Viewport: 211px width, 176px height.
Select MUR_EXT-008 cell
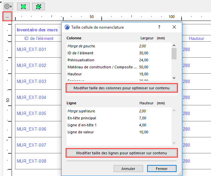(31, 161)
